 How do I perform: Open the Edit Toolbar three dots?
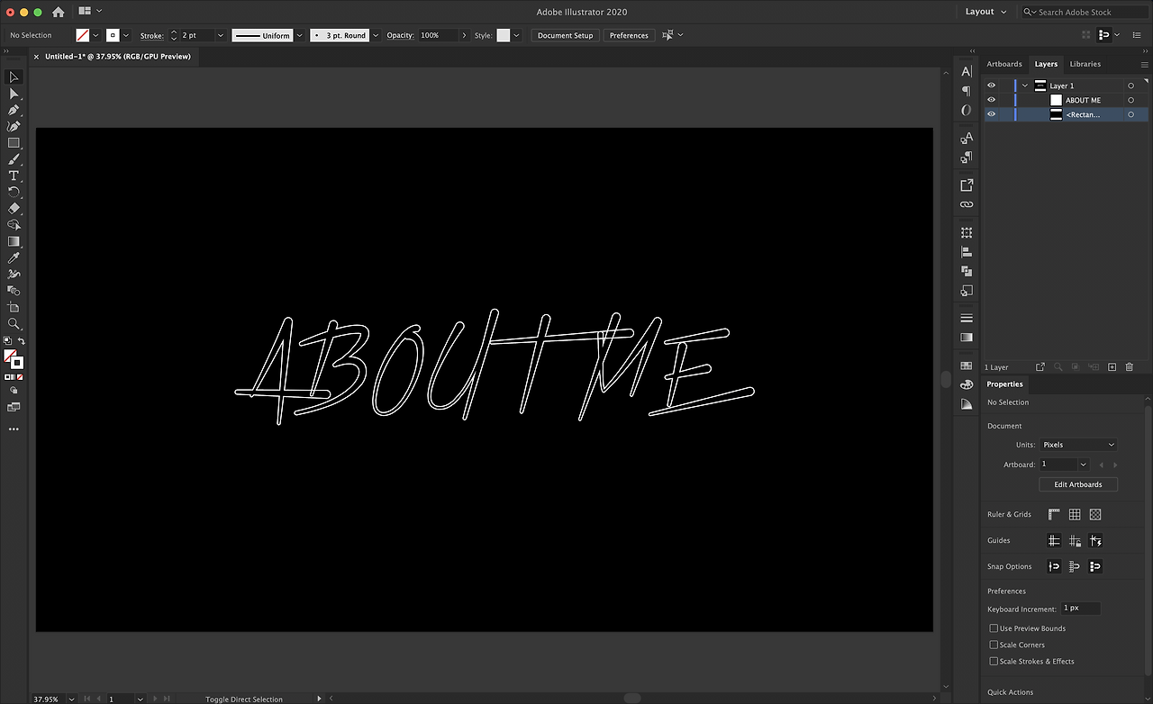14,429
